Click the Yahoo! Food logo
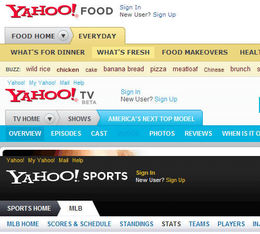This screenshot has height=234, width=260. click(59, 11)
